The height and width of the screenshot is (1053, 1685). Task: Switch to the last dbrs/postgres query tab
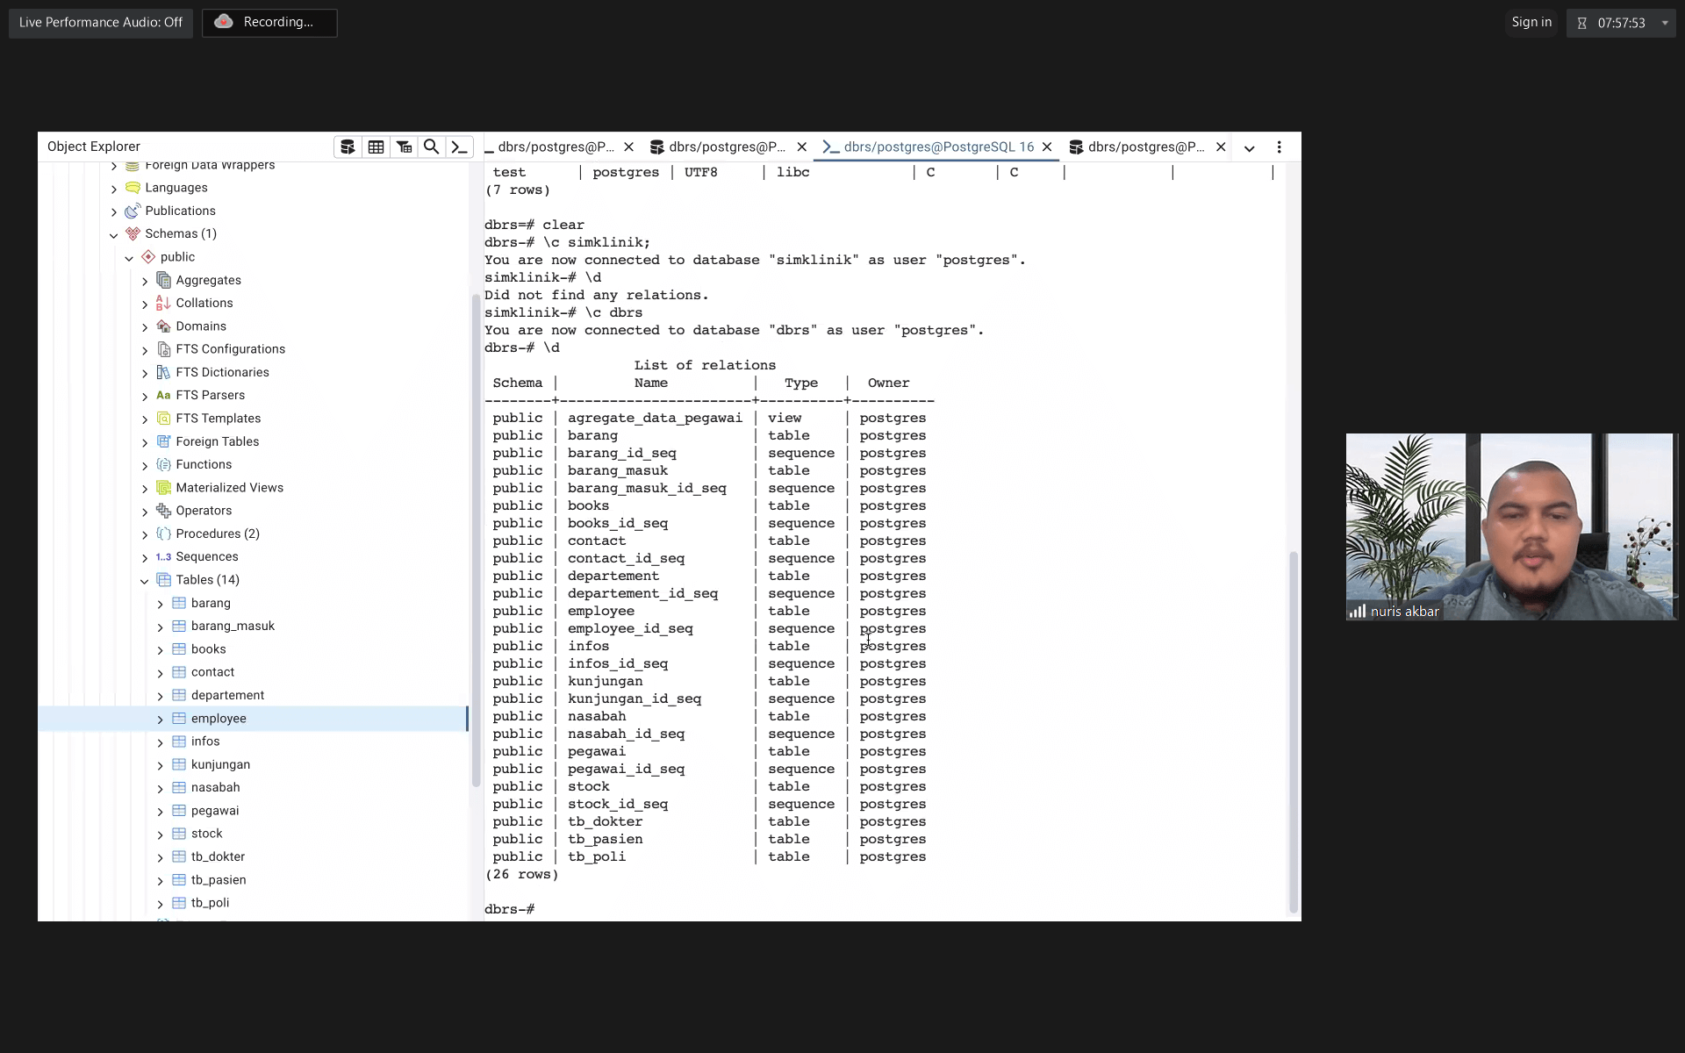point(1144,147)
